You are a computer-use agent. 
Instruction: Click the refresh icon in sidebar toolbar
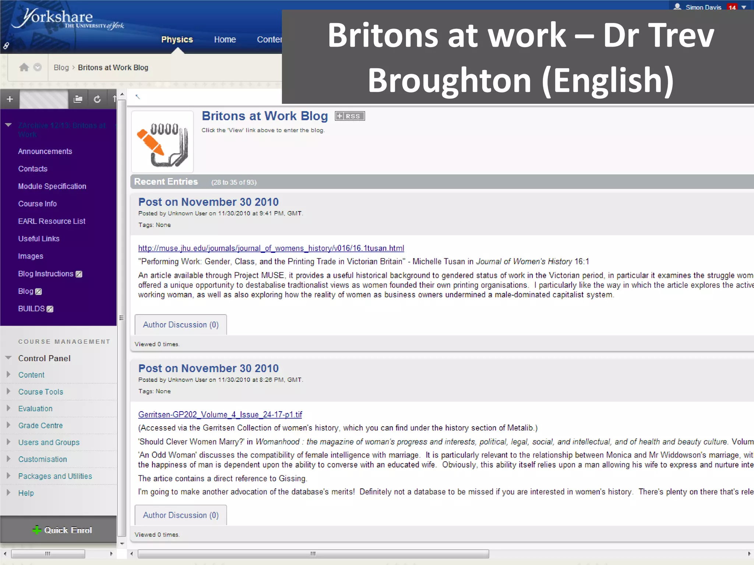pos(97,99)
